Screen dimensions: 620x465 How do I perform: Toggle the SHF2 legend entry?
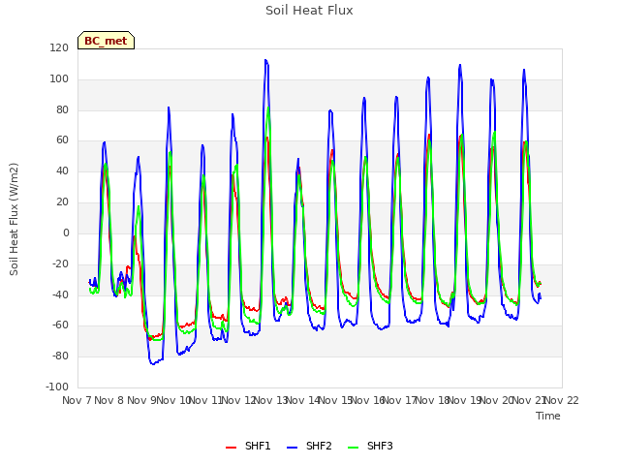tap(309, 446)
